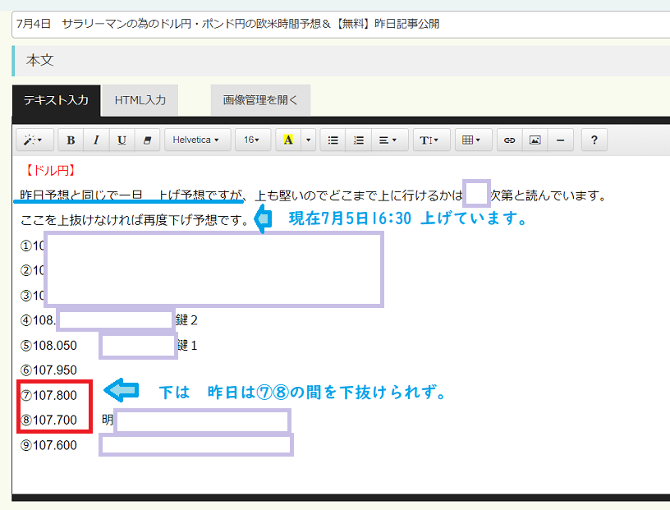Insert a hyperlink
The width and height of the screenshot is (670, 510).
click(509, 140)
